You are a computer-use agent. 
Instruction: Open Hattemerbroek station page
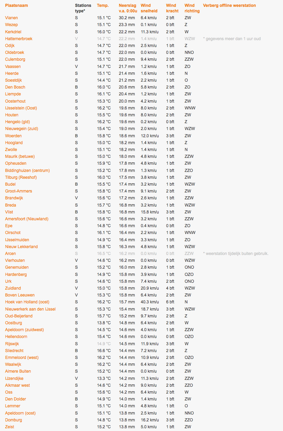(19, 39)
